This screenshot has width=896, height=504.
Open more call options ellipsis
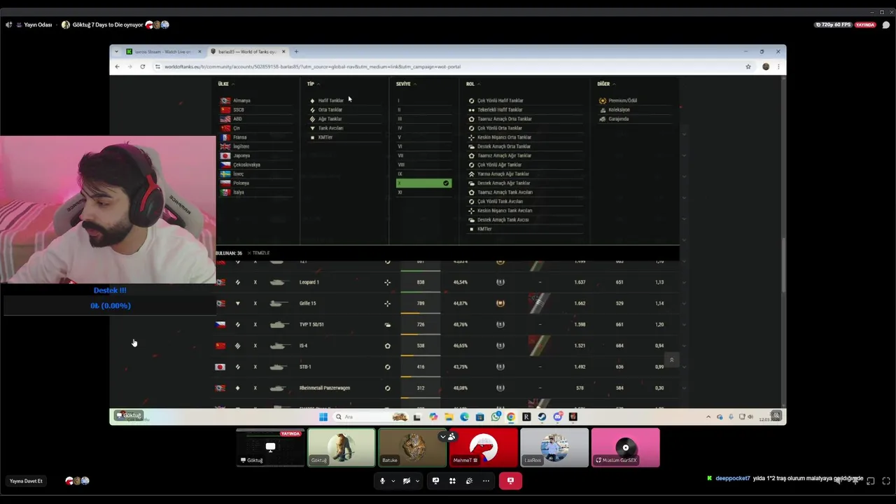click(x=486, y=481)
